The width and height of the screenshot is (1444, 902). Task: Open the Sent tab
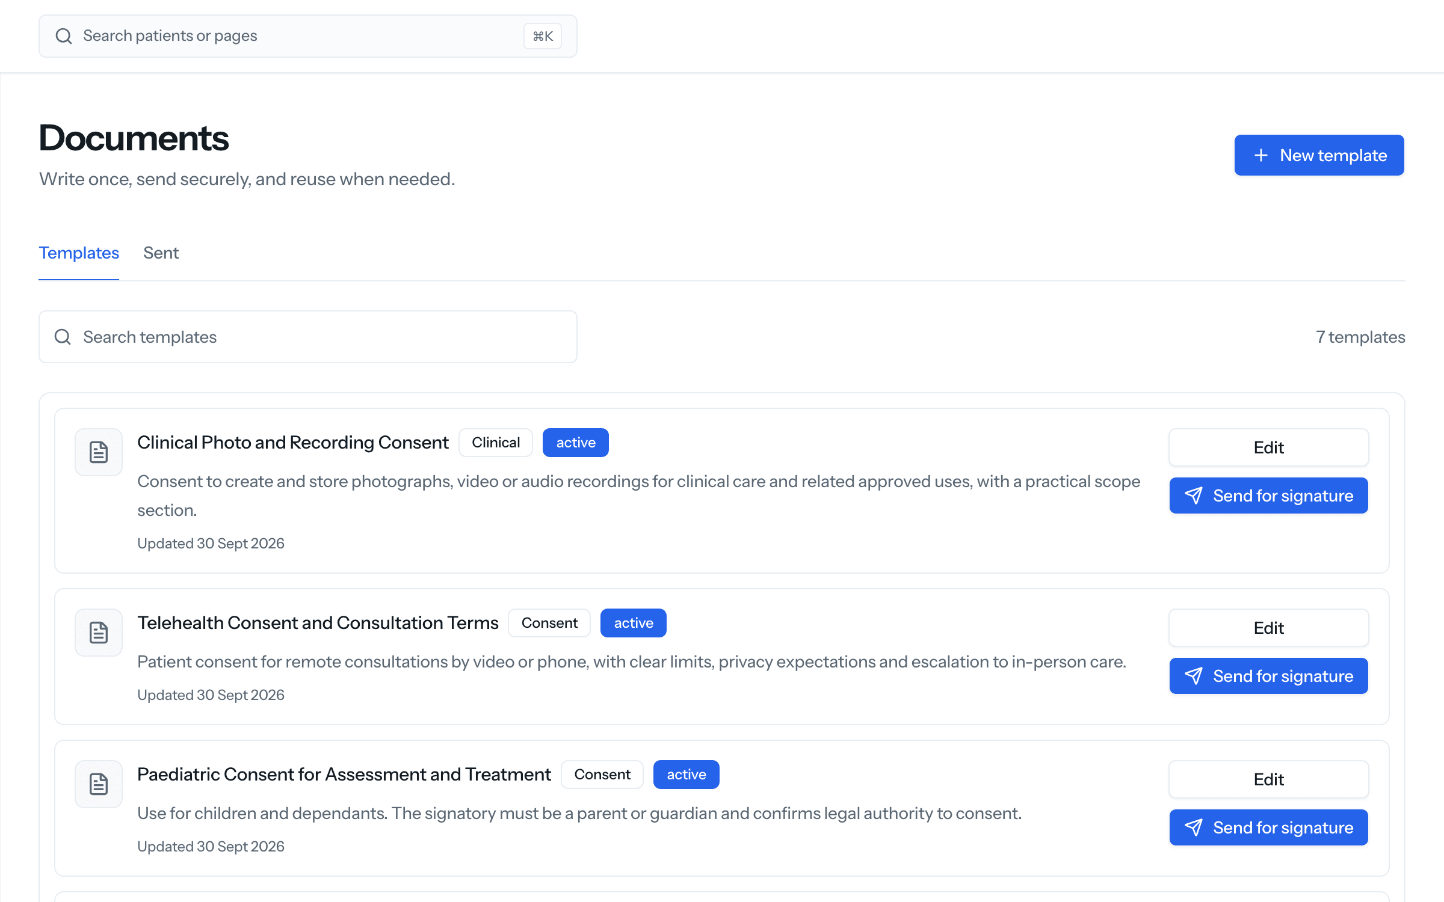pyautogui.click(x=161, y=253)
